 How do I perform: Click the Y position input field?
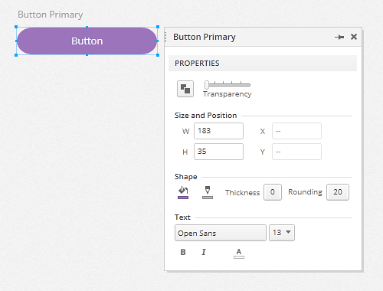coord(296,152)
